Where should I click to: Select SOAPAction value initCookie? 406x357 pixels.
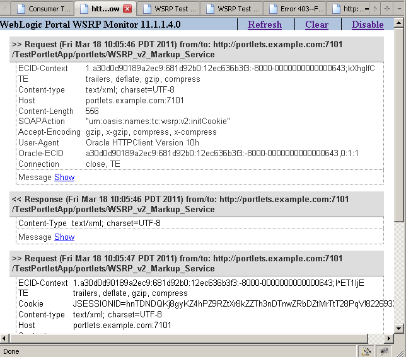(158, 122)
